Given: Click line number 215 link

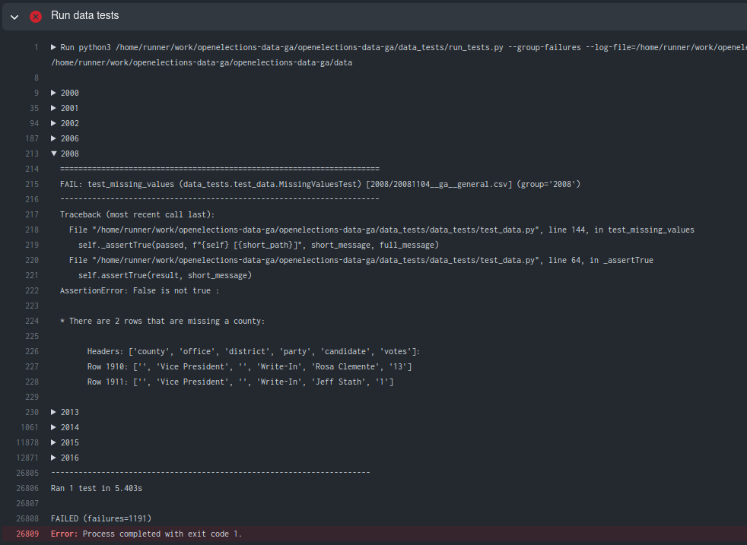Looking at the screenshot, I should tap(32, 184).
